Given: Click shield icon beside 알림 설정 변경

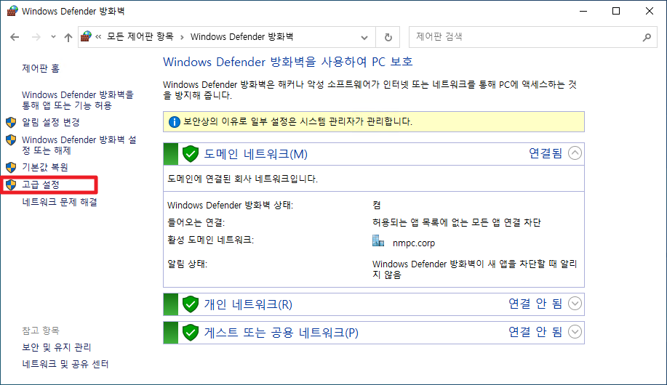Looking at the screenshot, I should tap(11, 122).
